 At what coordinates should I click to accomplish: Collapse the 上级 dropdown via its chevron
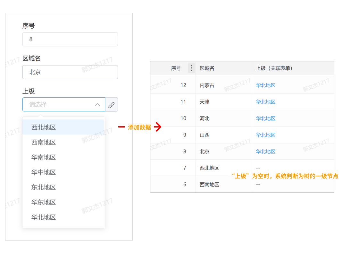(x=97, y=104)
